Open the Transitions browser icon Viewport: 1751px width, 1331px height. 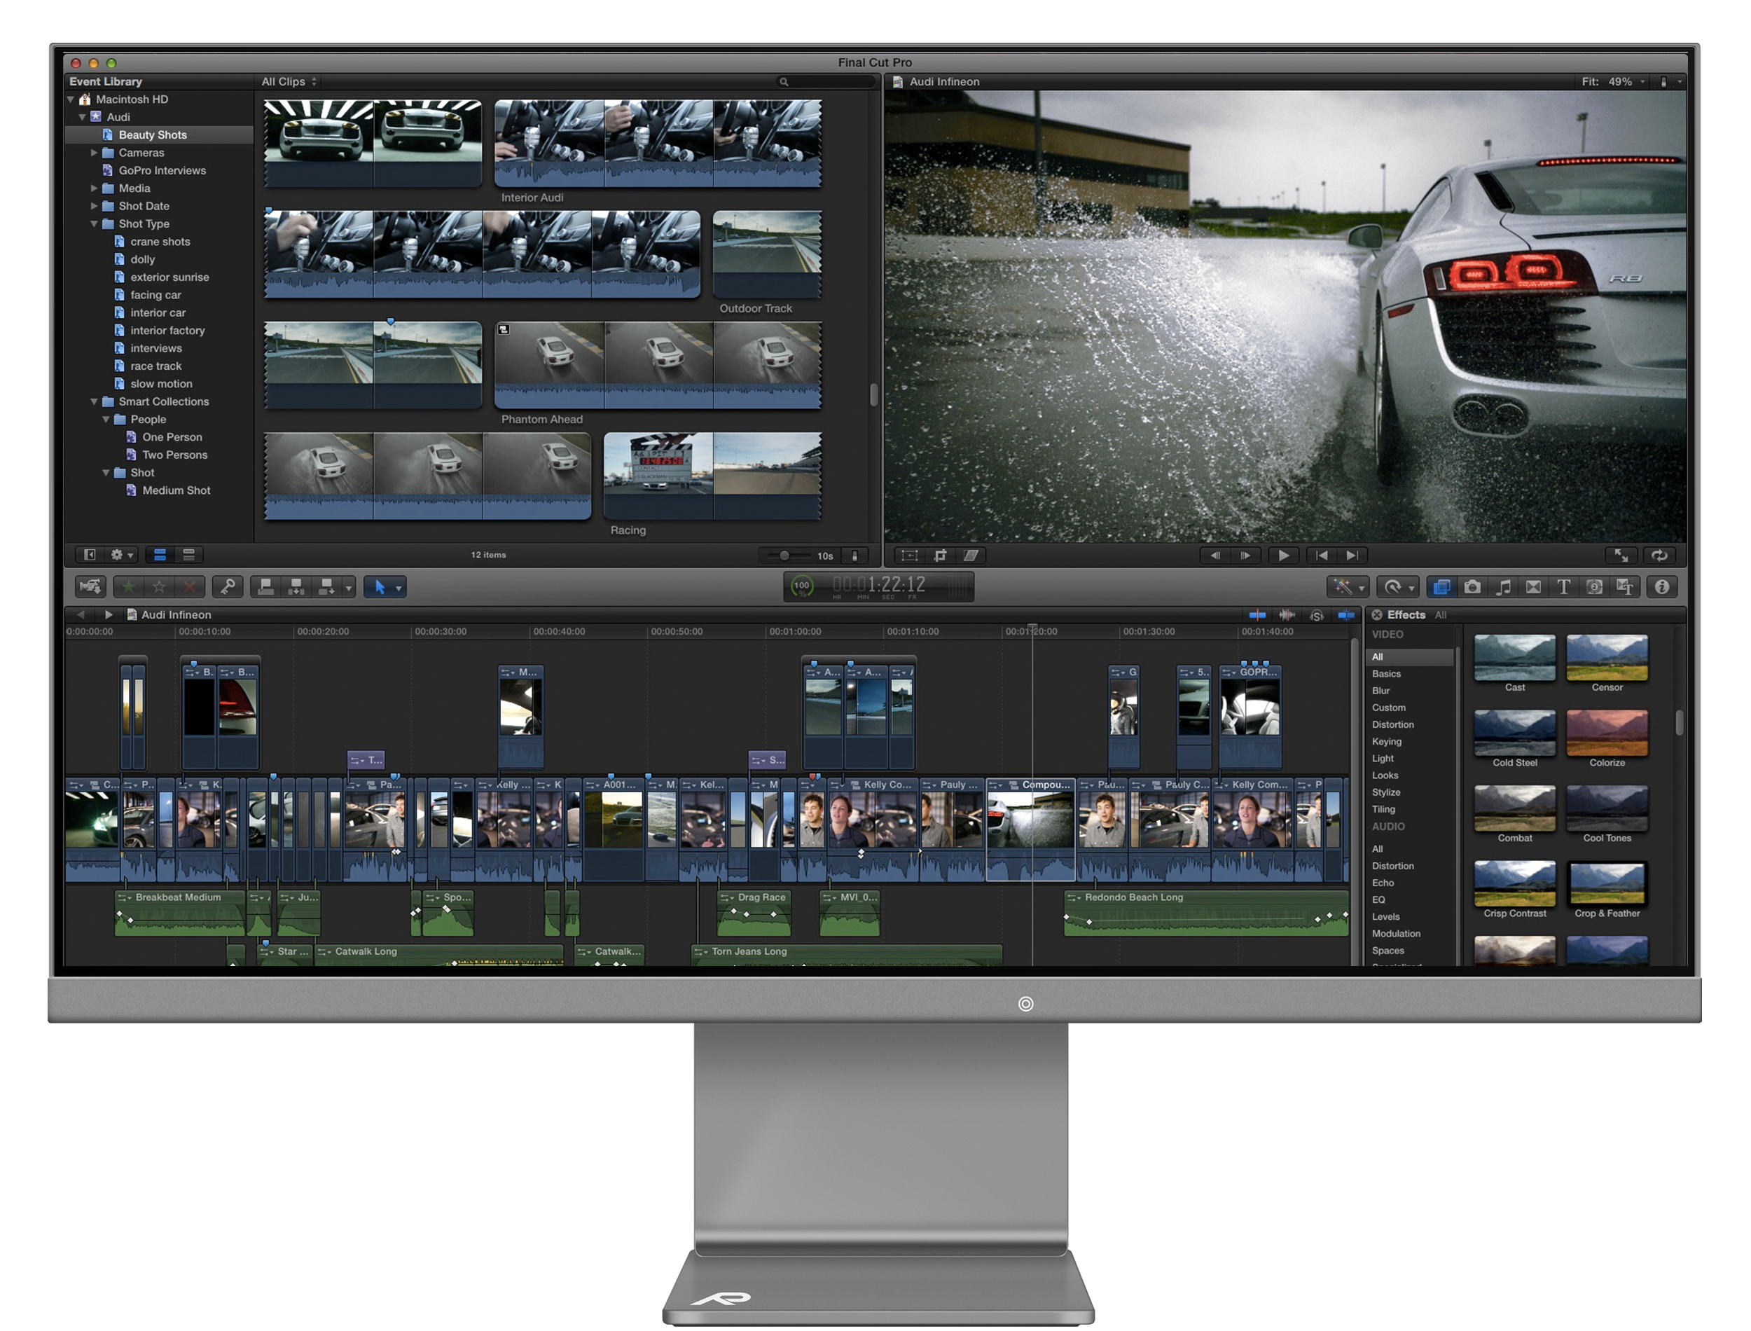pos(1534,587)
